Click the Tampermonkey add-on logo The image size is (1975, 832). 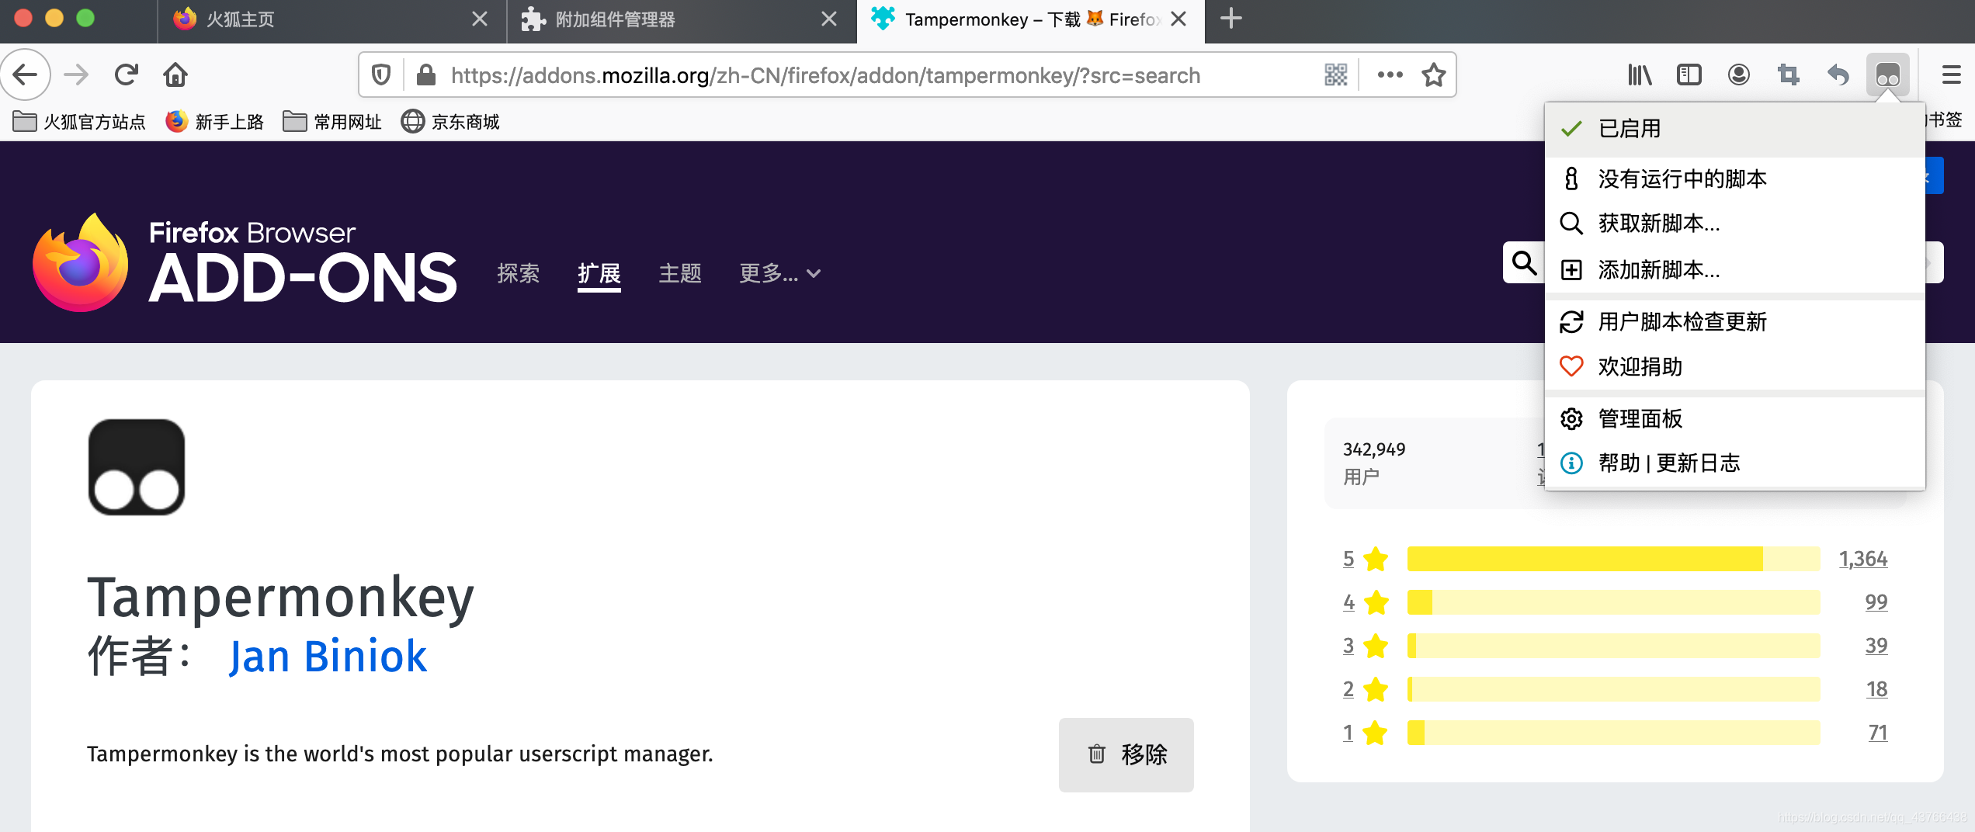coord(137,467)
